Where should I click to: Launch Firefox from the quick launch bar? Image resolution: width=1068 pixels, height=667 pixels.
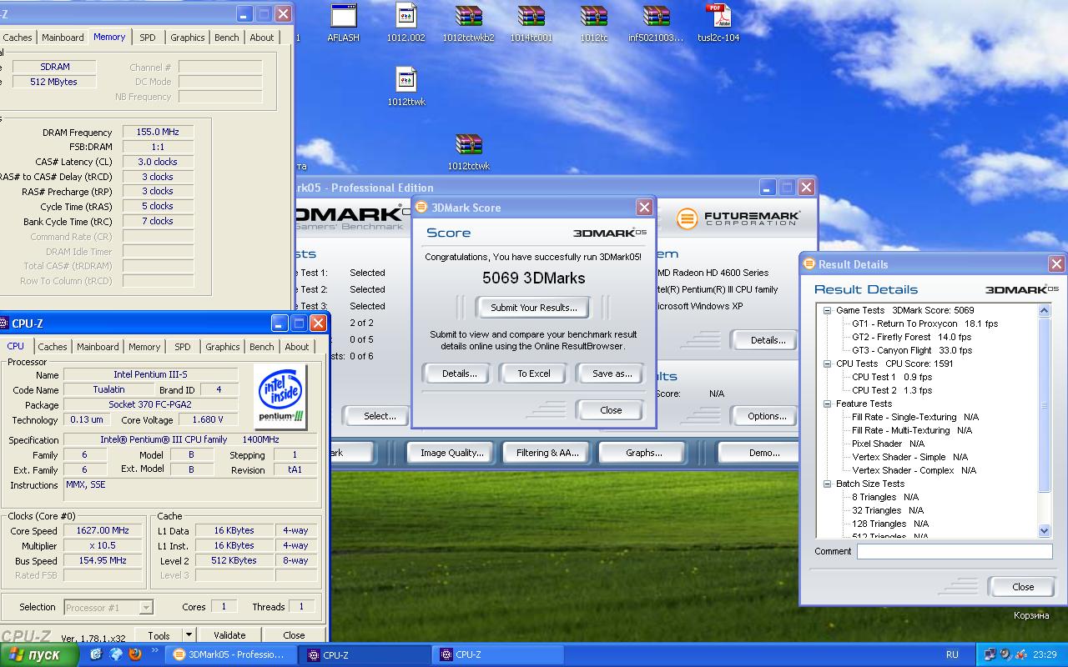click(x=135, y=654)
